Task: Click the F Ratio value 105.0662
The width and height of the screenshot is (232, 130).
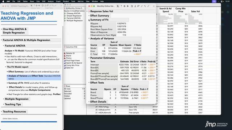Action: coord(137,48)
